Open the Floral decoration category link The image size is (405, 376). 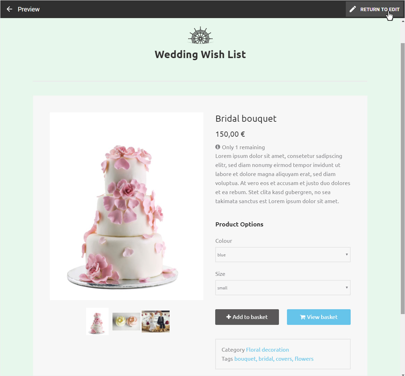[267, 350]
